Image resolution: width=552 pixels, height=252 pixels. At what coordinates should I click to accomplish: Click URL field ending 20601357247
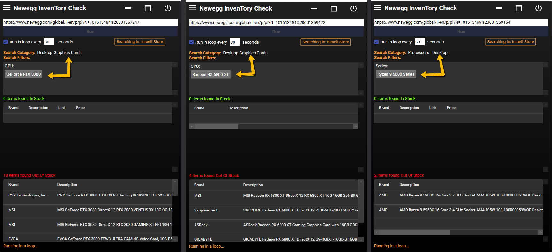coord(90,22)
